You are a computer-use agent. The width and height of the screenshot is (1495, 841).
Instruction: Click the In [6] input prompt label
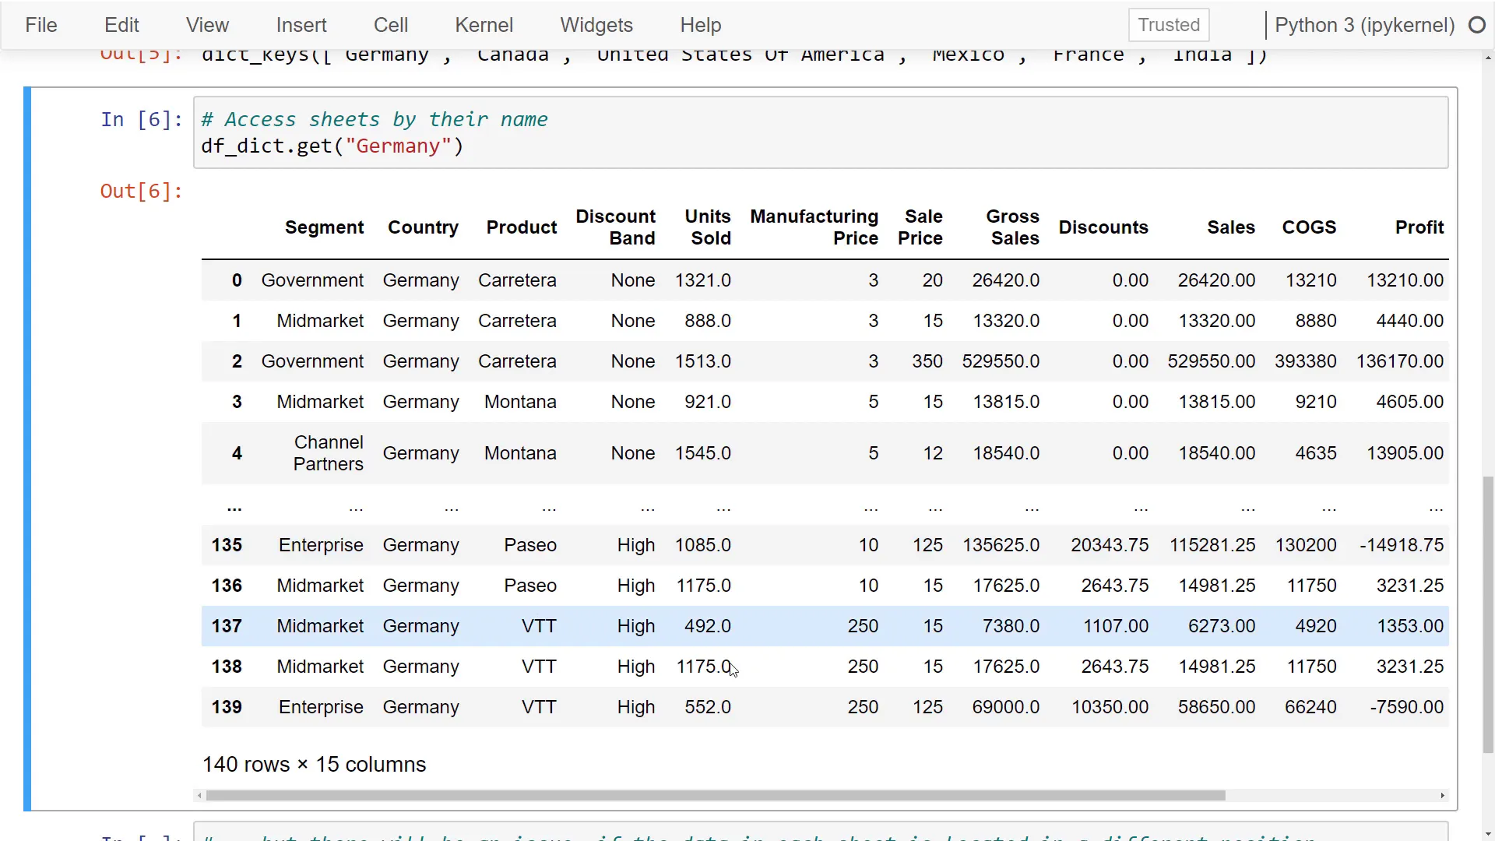[x=142, y=120]
